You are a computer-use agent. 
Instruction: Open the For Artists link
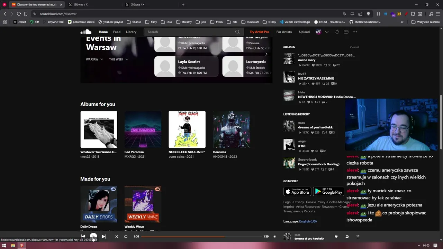(284, 32)
